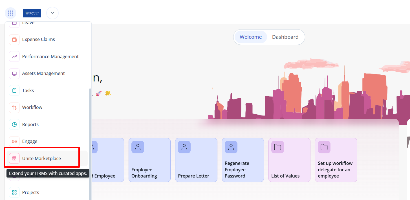Image resolution: width=410 pixels, height=200 pixels.
Task: Open the Employee Onboarding quick link
Action: [149, 160]
